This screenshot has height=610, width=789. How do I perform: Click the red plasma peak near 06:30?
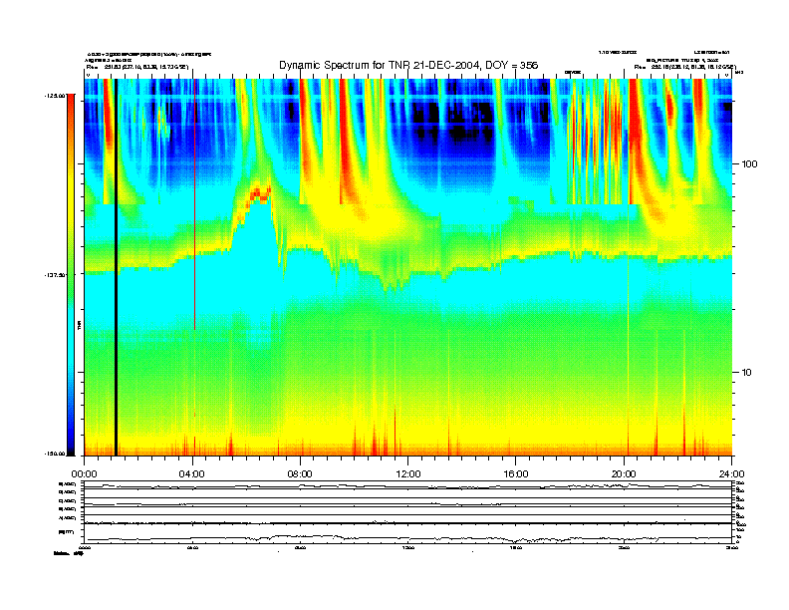coord(258,193)
